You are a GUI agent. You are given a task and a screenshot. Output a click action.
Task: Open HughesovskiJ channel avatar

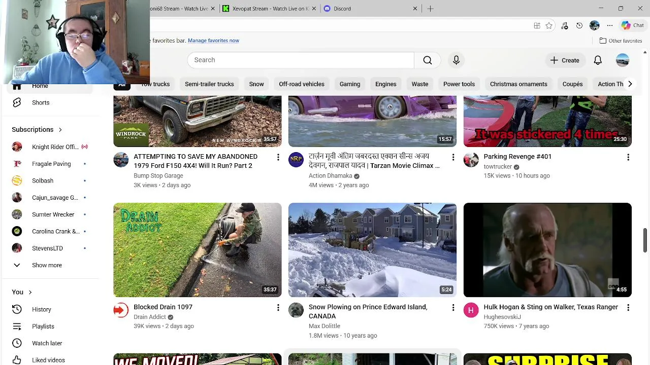tap(471, 310)
